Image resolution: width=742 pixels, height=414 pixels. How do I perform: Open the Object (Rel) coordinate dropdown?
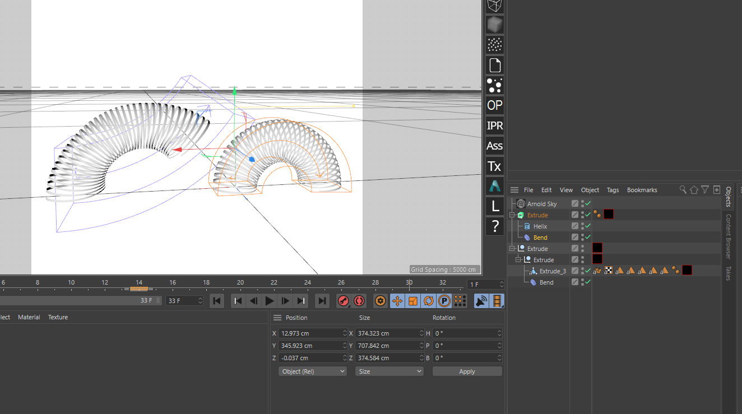(312, 371)
